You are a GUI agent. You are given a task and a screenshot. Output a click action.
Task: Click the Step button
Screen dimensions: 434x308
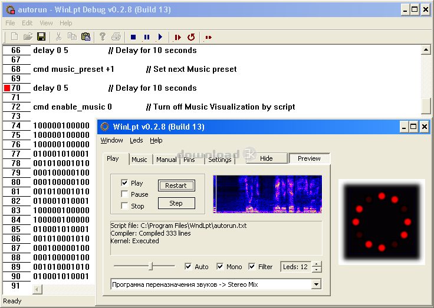pos(176,203)
